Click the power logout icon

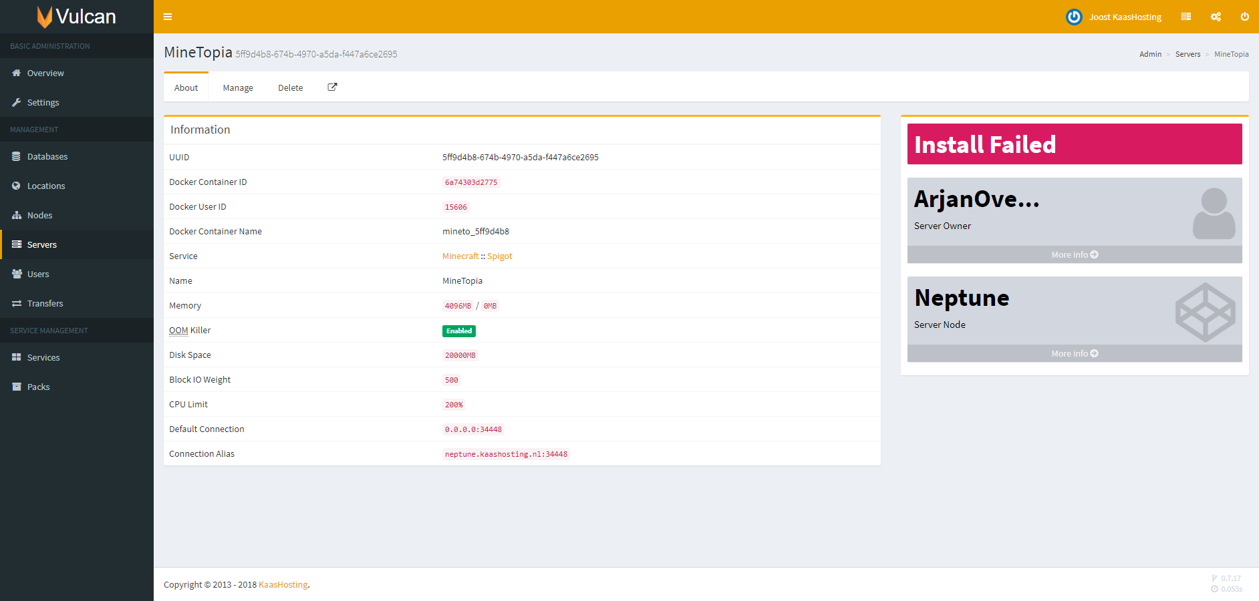[x=1244, y=17]
